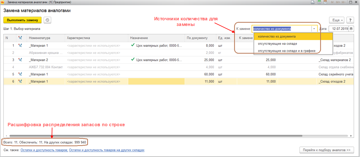This screenshot has width=360, height=157.
Task: Open 'Остатки и доступность товаров на других складах' link
Action: 107,150
